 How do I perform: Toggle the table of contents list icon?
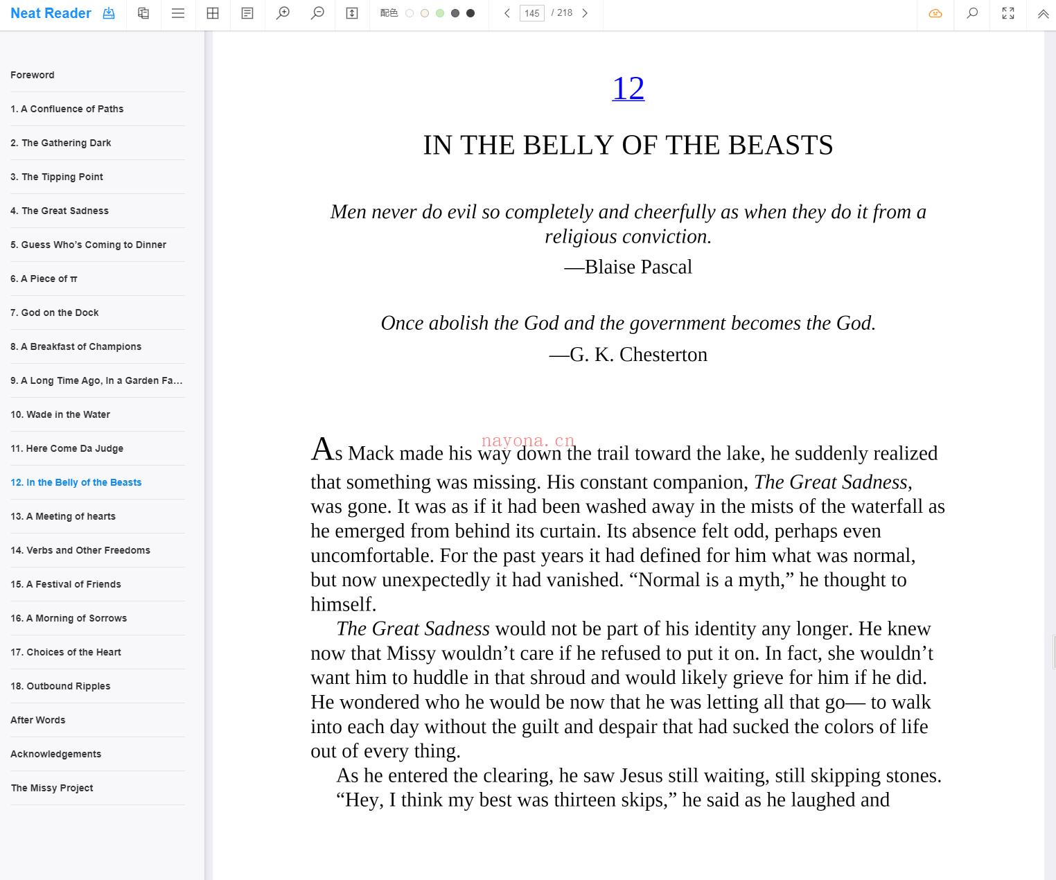[x=178, y=13]
